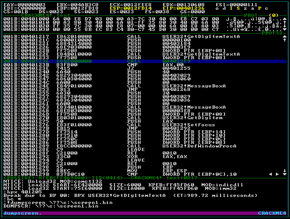Viewport: 290px width, 219px height.
Task: Select data row at 001B:00401000
Action: (x=142, y=19)
